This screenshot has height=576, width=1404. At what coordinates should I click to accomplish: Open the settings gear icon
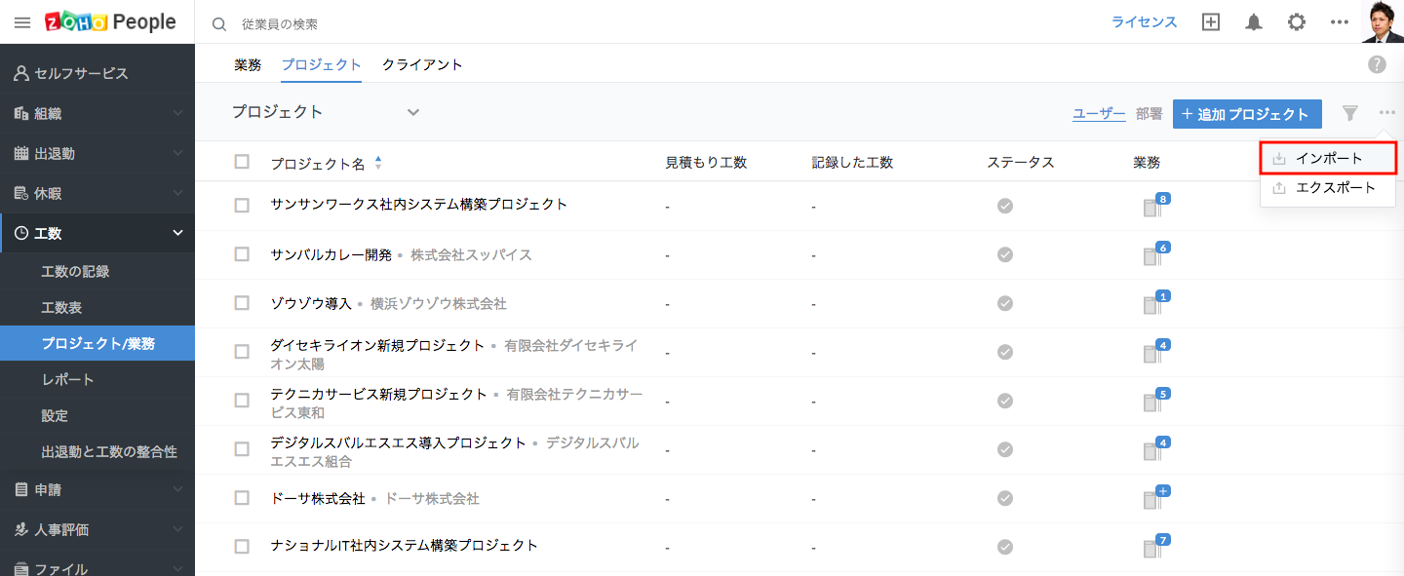(x=1297, y=22)
